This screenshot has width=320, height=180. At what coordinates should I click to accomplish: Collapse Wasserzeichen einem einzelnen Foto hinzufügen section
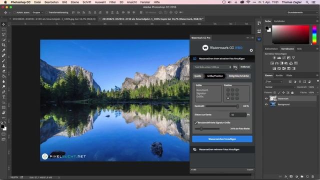click(222, 59)
